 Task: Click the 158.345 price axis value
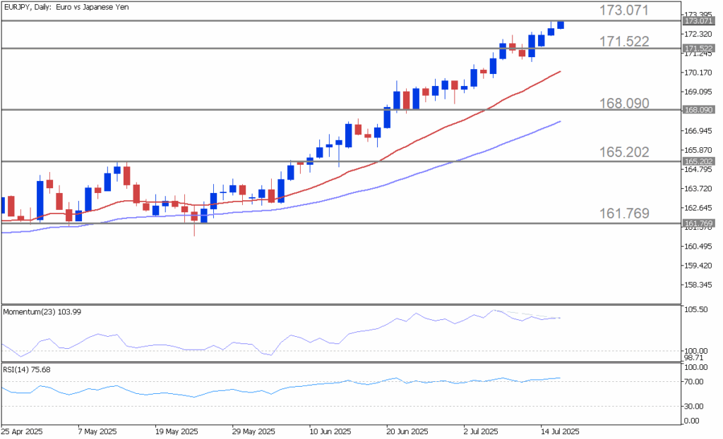point(698,285)
